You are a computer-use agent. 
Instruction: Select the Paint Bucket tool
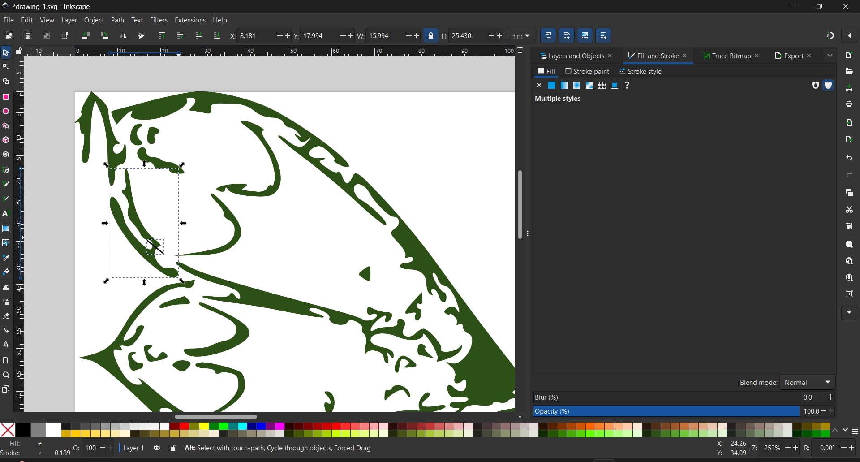point(6,272)
